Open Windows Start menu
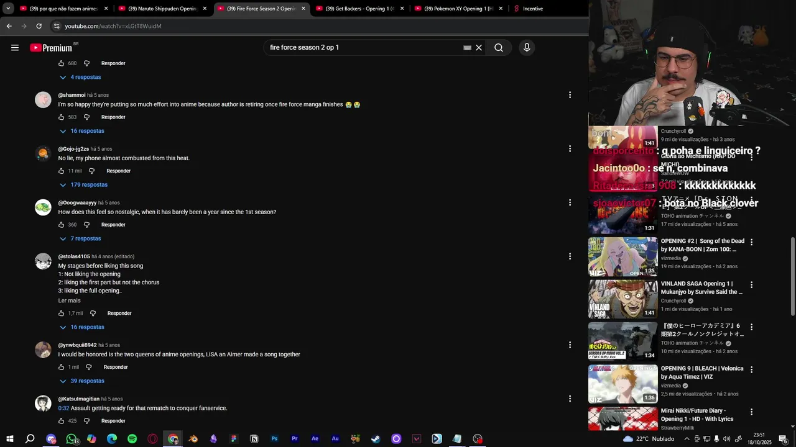The width and height of the screenshot is (796, 447). [x=10, y=439]
